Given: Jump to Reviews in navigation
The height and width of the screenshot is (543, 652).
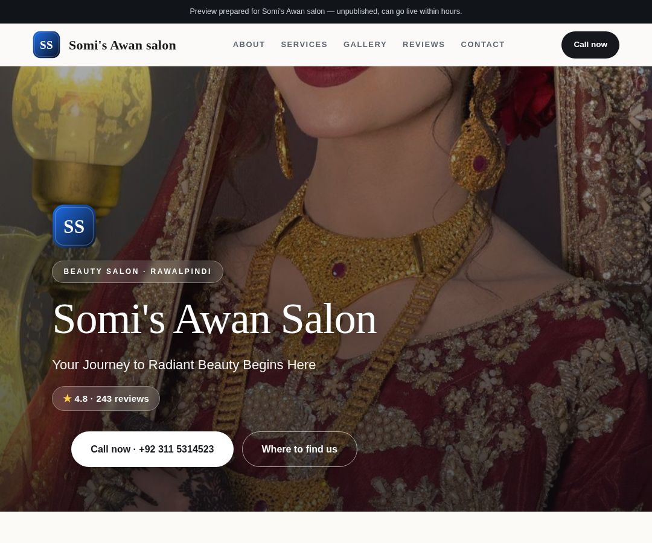Looking at the screenshot, I should click(x=423, y=45).
